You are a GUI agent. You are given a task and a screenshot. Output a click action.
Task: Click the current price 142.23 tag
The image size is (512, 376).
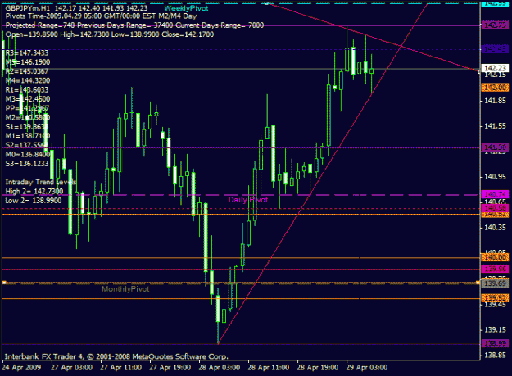point(496,68)
